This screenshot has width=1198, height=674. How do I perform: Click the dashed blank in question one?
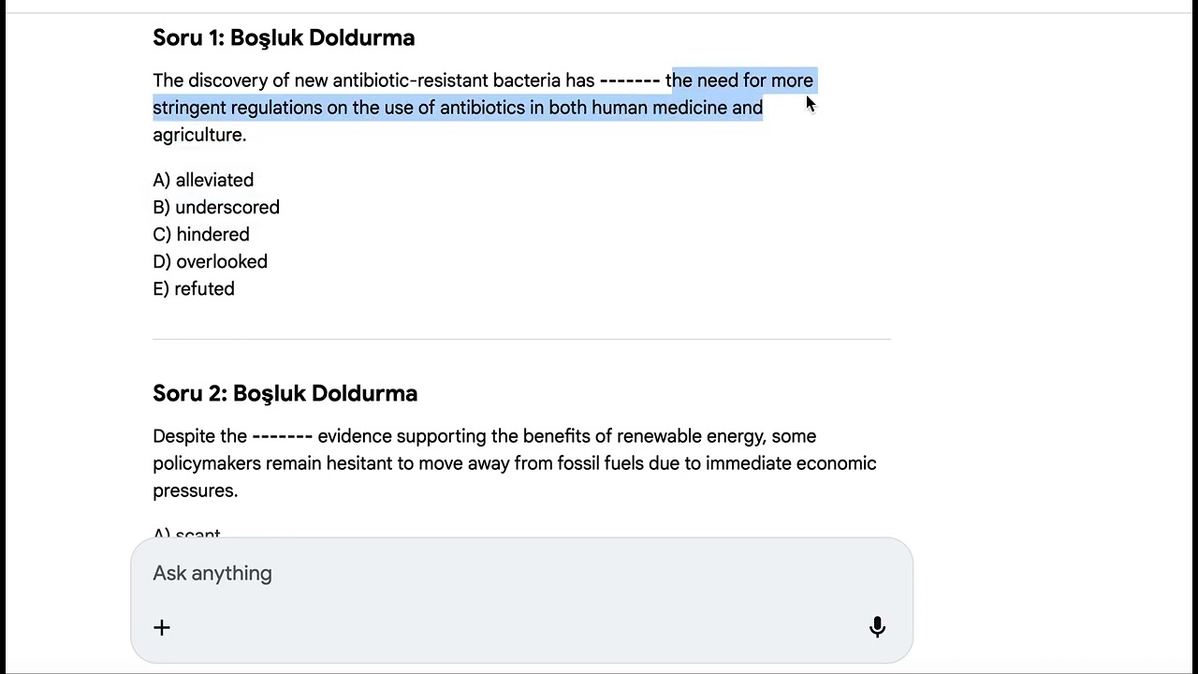point(630,81)
